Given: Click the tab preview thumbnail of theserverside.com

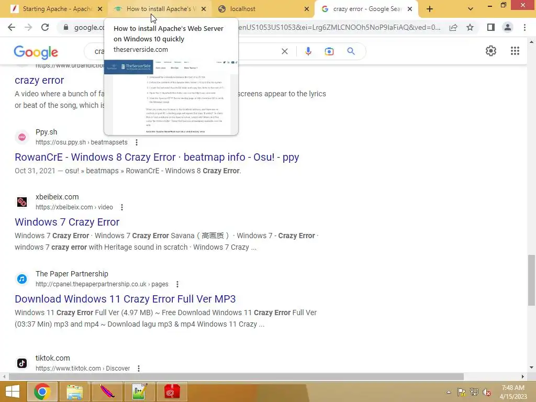Looking at the screenshot, I should tap(171, 97).
